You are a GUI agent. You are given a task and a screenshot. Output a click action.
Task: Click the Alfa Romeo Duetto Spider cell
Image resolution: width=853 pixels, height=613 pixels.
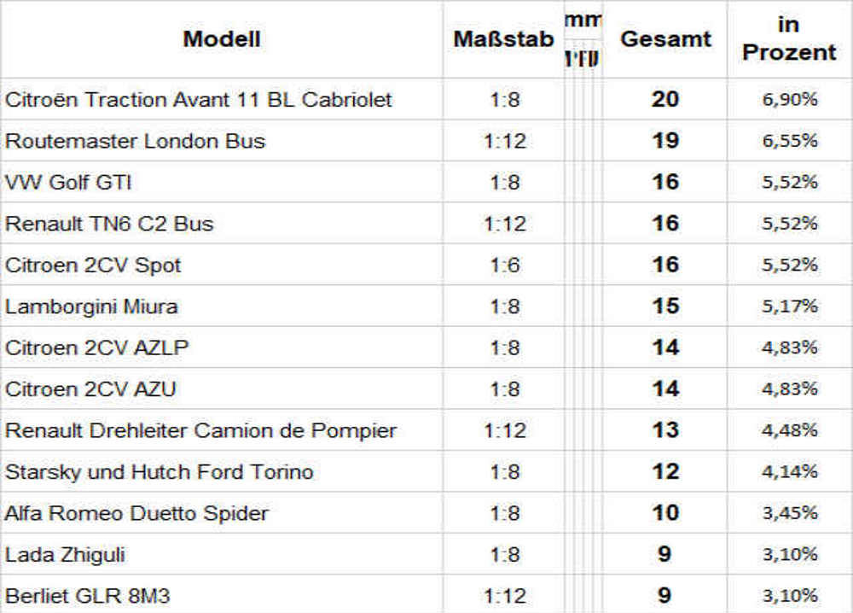coord(136,513)
